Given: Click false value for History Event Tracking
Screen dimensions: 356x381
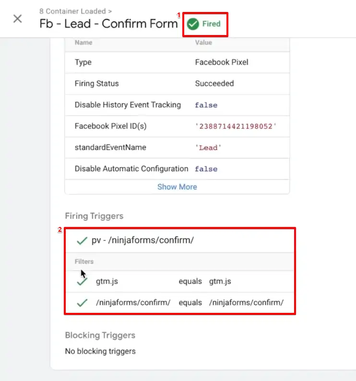Looking at the screenshot, I should tap(206, 105).
